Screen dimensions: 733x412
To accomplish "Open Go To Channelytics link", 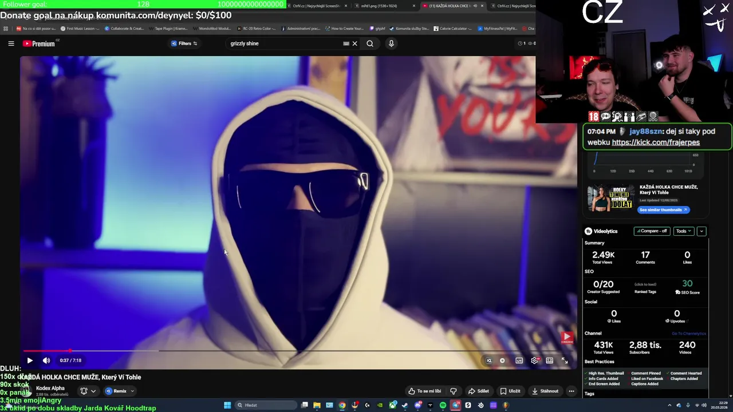I will click(x=689, y=334).
